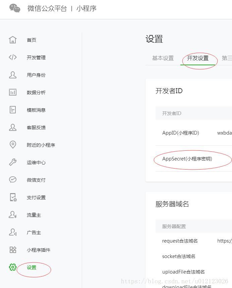
Task: Click the uploadFile合法域名 row label
Action: pyautogui.click(x=183, y=272)
